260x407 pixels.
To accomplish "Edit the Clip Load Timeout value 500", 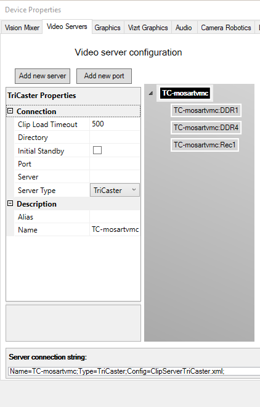I will [115, 124].
